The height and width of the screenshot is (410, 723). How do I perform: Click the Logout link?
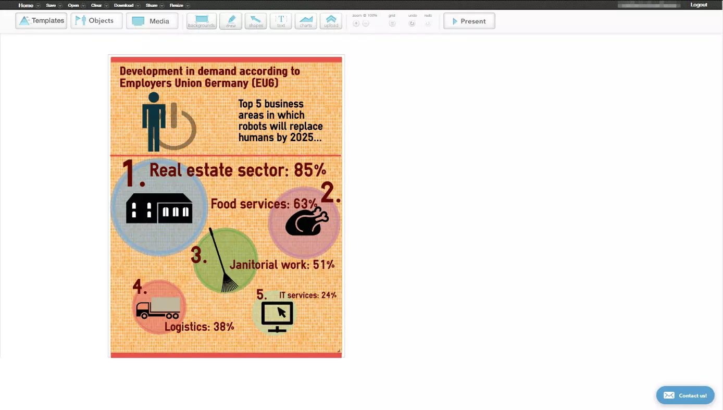(699, 5)
